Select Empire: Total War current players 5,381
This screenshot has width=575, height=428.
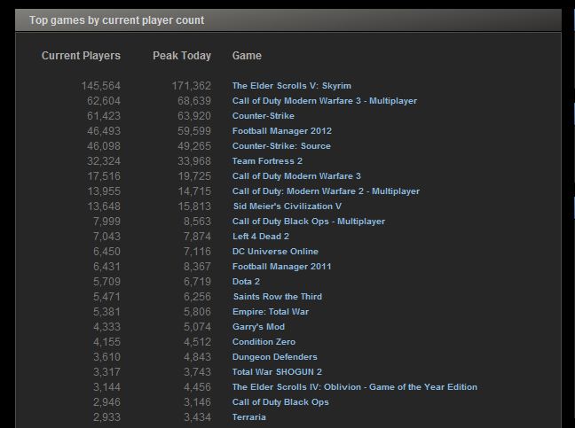click(x=106, y=312)
